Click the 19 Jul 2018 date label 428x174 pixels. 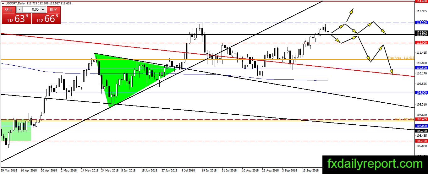coord(209,171)
